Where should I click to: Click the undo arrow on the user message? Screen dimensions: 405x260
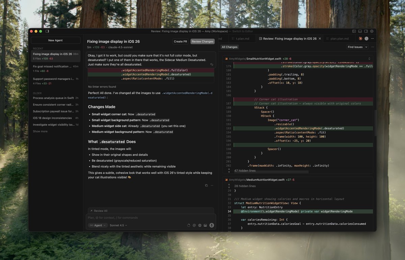(x=212, y=64)
